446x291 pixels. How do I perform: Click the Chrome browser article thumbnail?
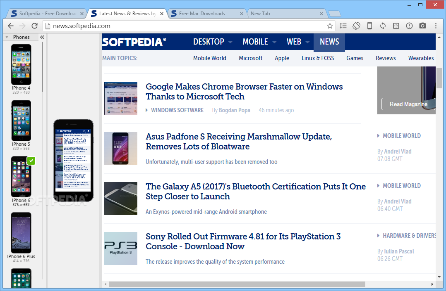121,99
